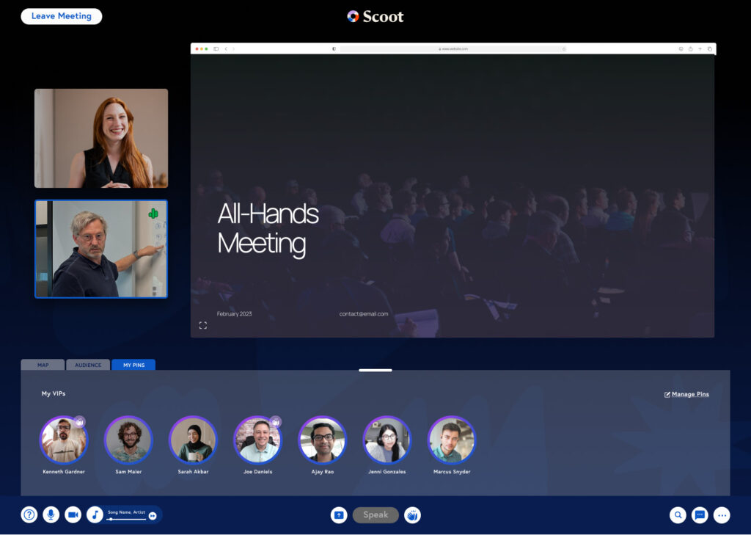Open the more options ellipsis menu

(722, 515)
